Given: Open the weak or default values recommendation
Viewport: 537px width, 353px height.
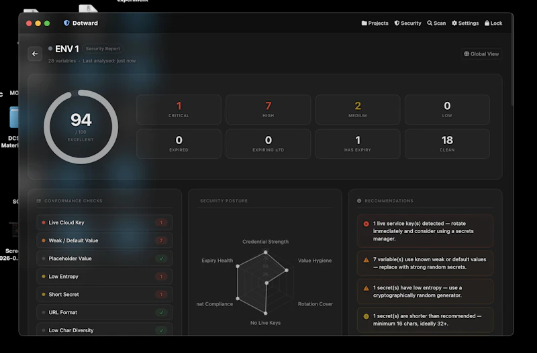Looking at the screenshot, I should click(425, 263).
